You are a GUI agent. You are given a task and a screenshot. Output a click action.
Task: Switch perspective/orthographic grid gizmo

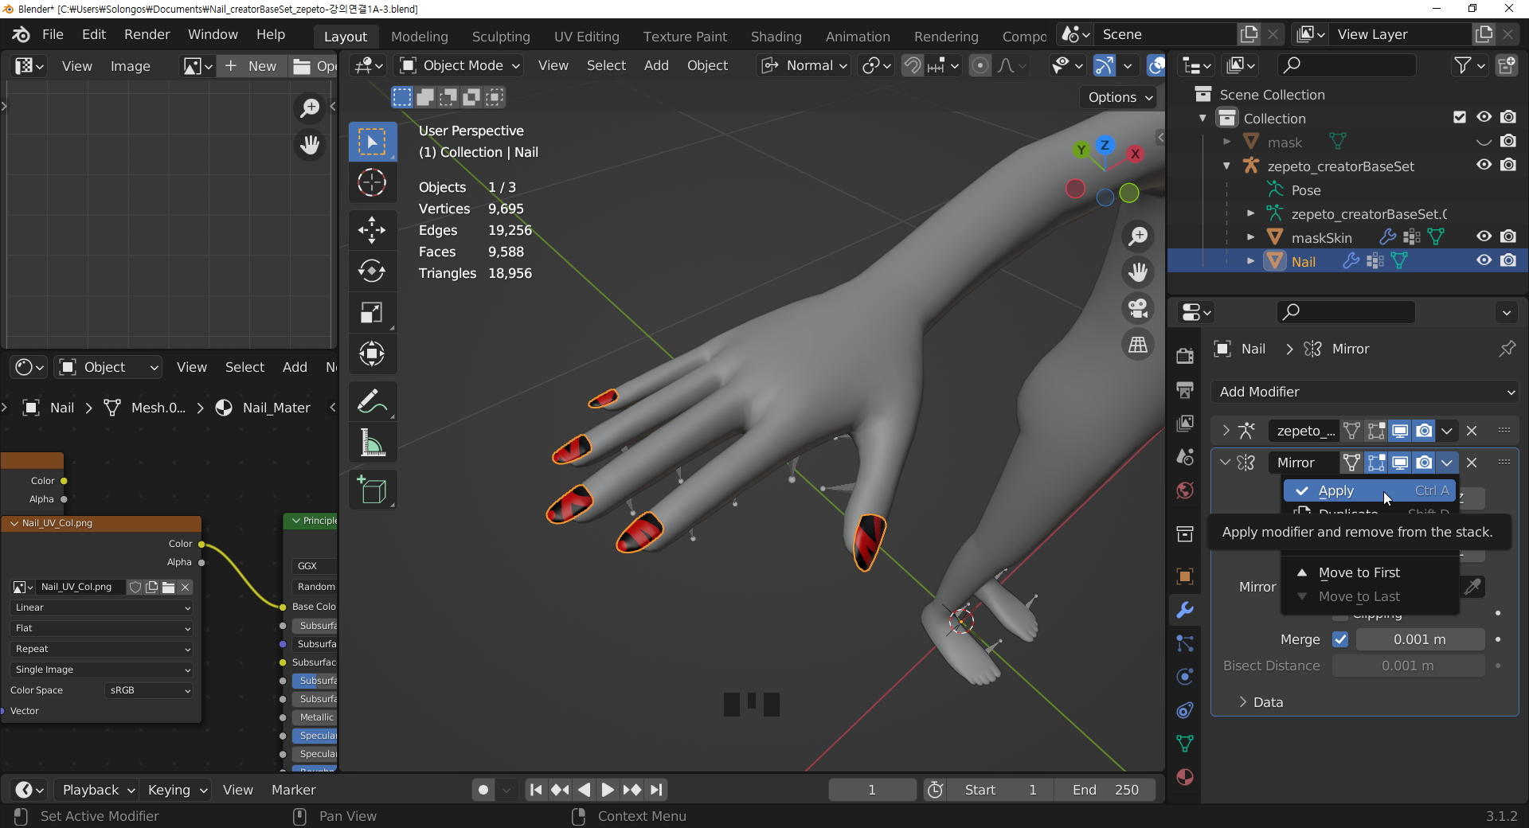point(1138,345)
